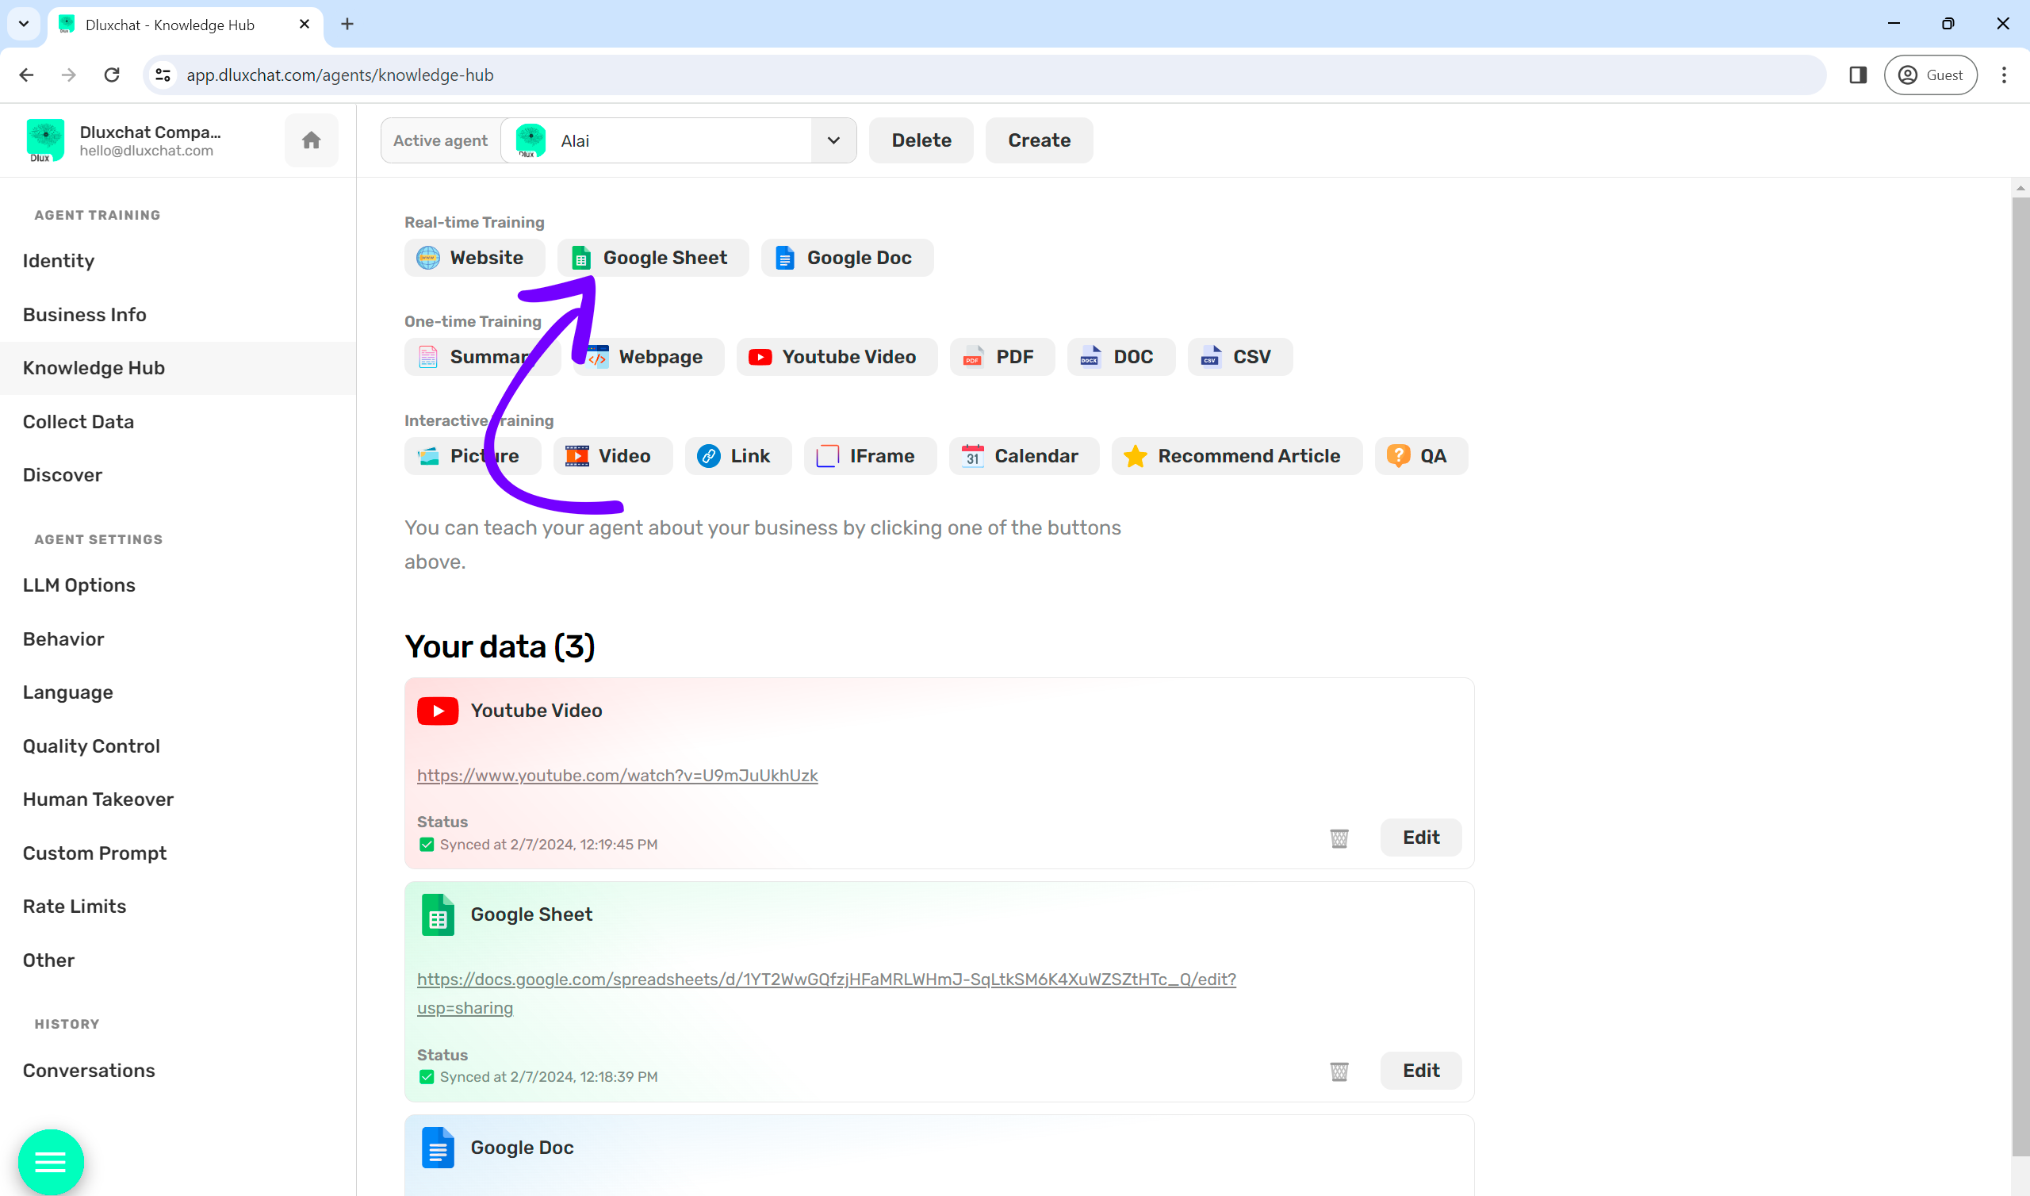Open the tab search chevron
This screenshot has width=2030, height=1196.
(x=23, y=24)
